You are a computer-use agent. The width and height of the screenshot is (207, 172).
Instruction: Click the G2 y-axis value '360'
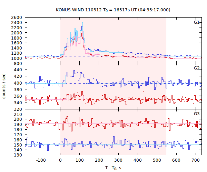[x=18, y=96]
